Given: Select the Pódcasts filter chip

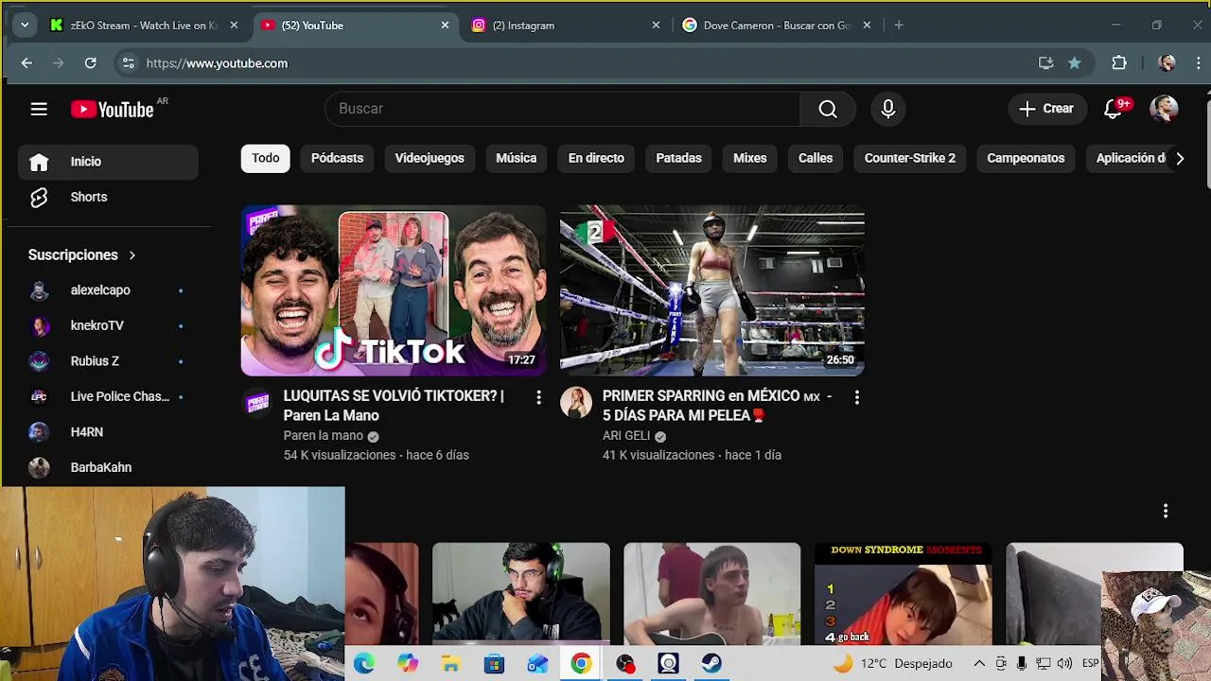Looking at the screenshot, I should [338, 159].
